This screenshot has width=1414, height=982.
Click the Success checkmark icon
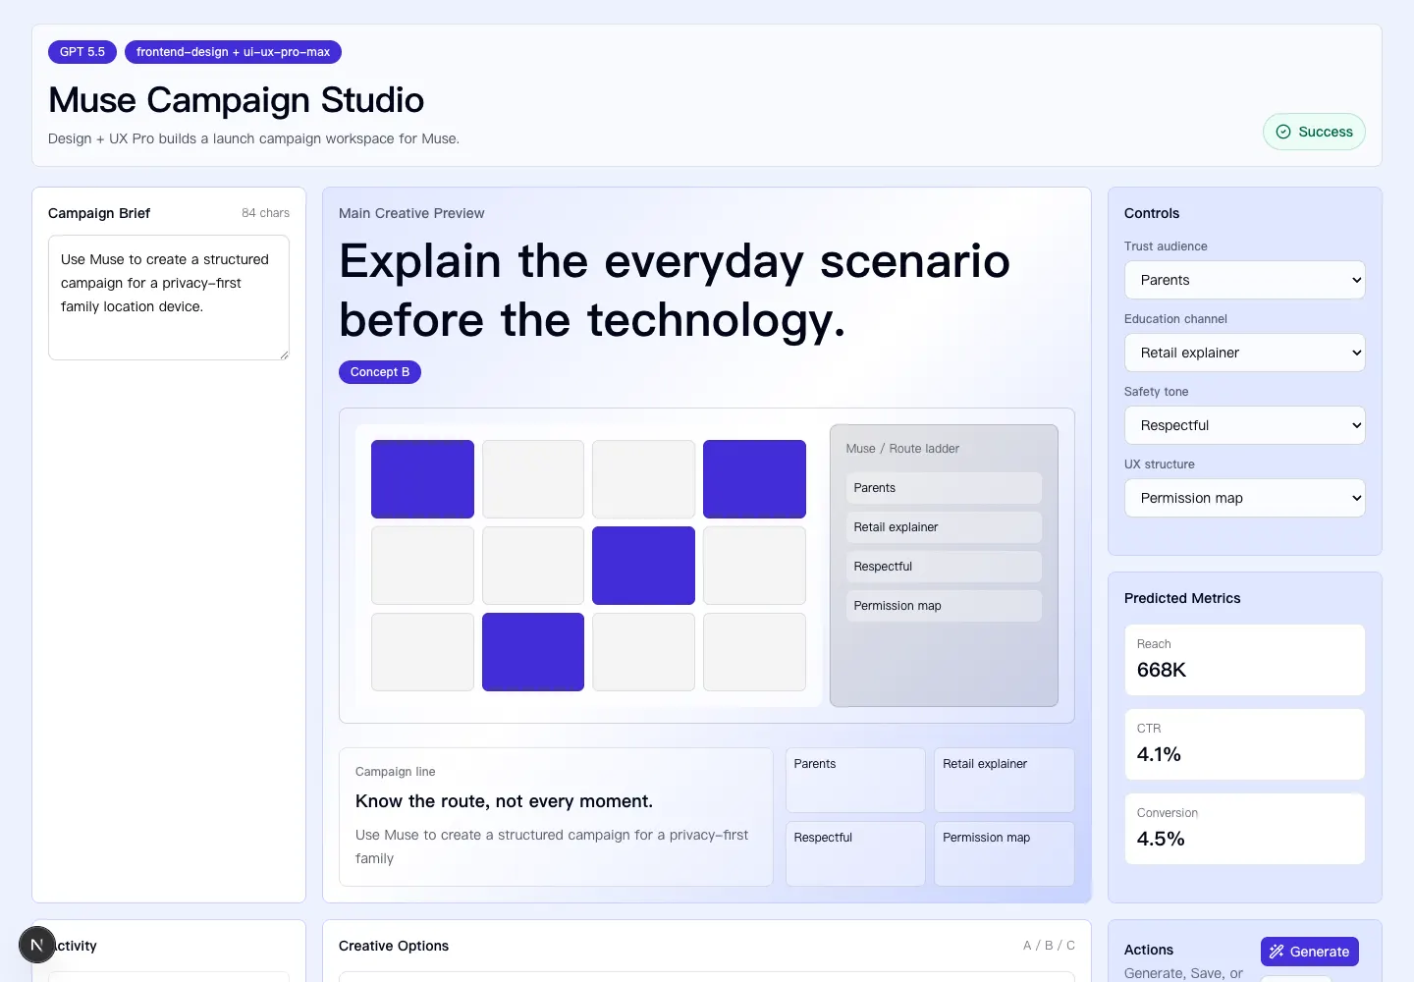[1283, 132]
